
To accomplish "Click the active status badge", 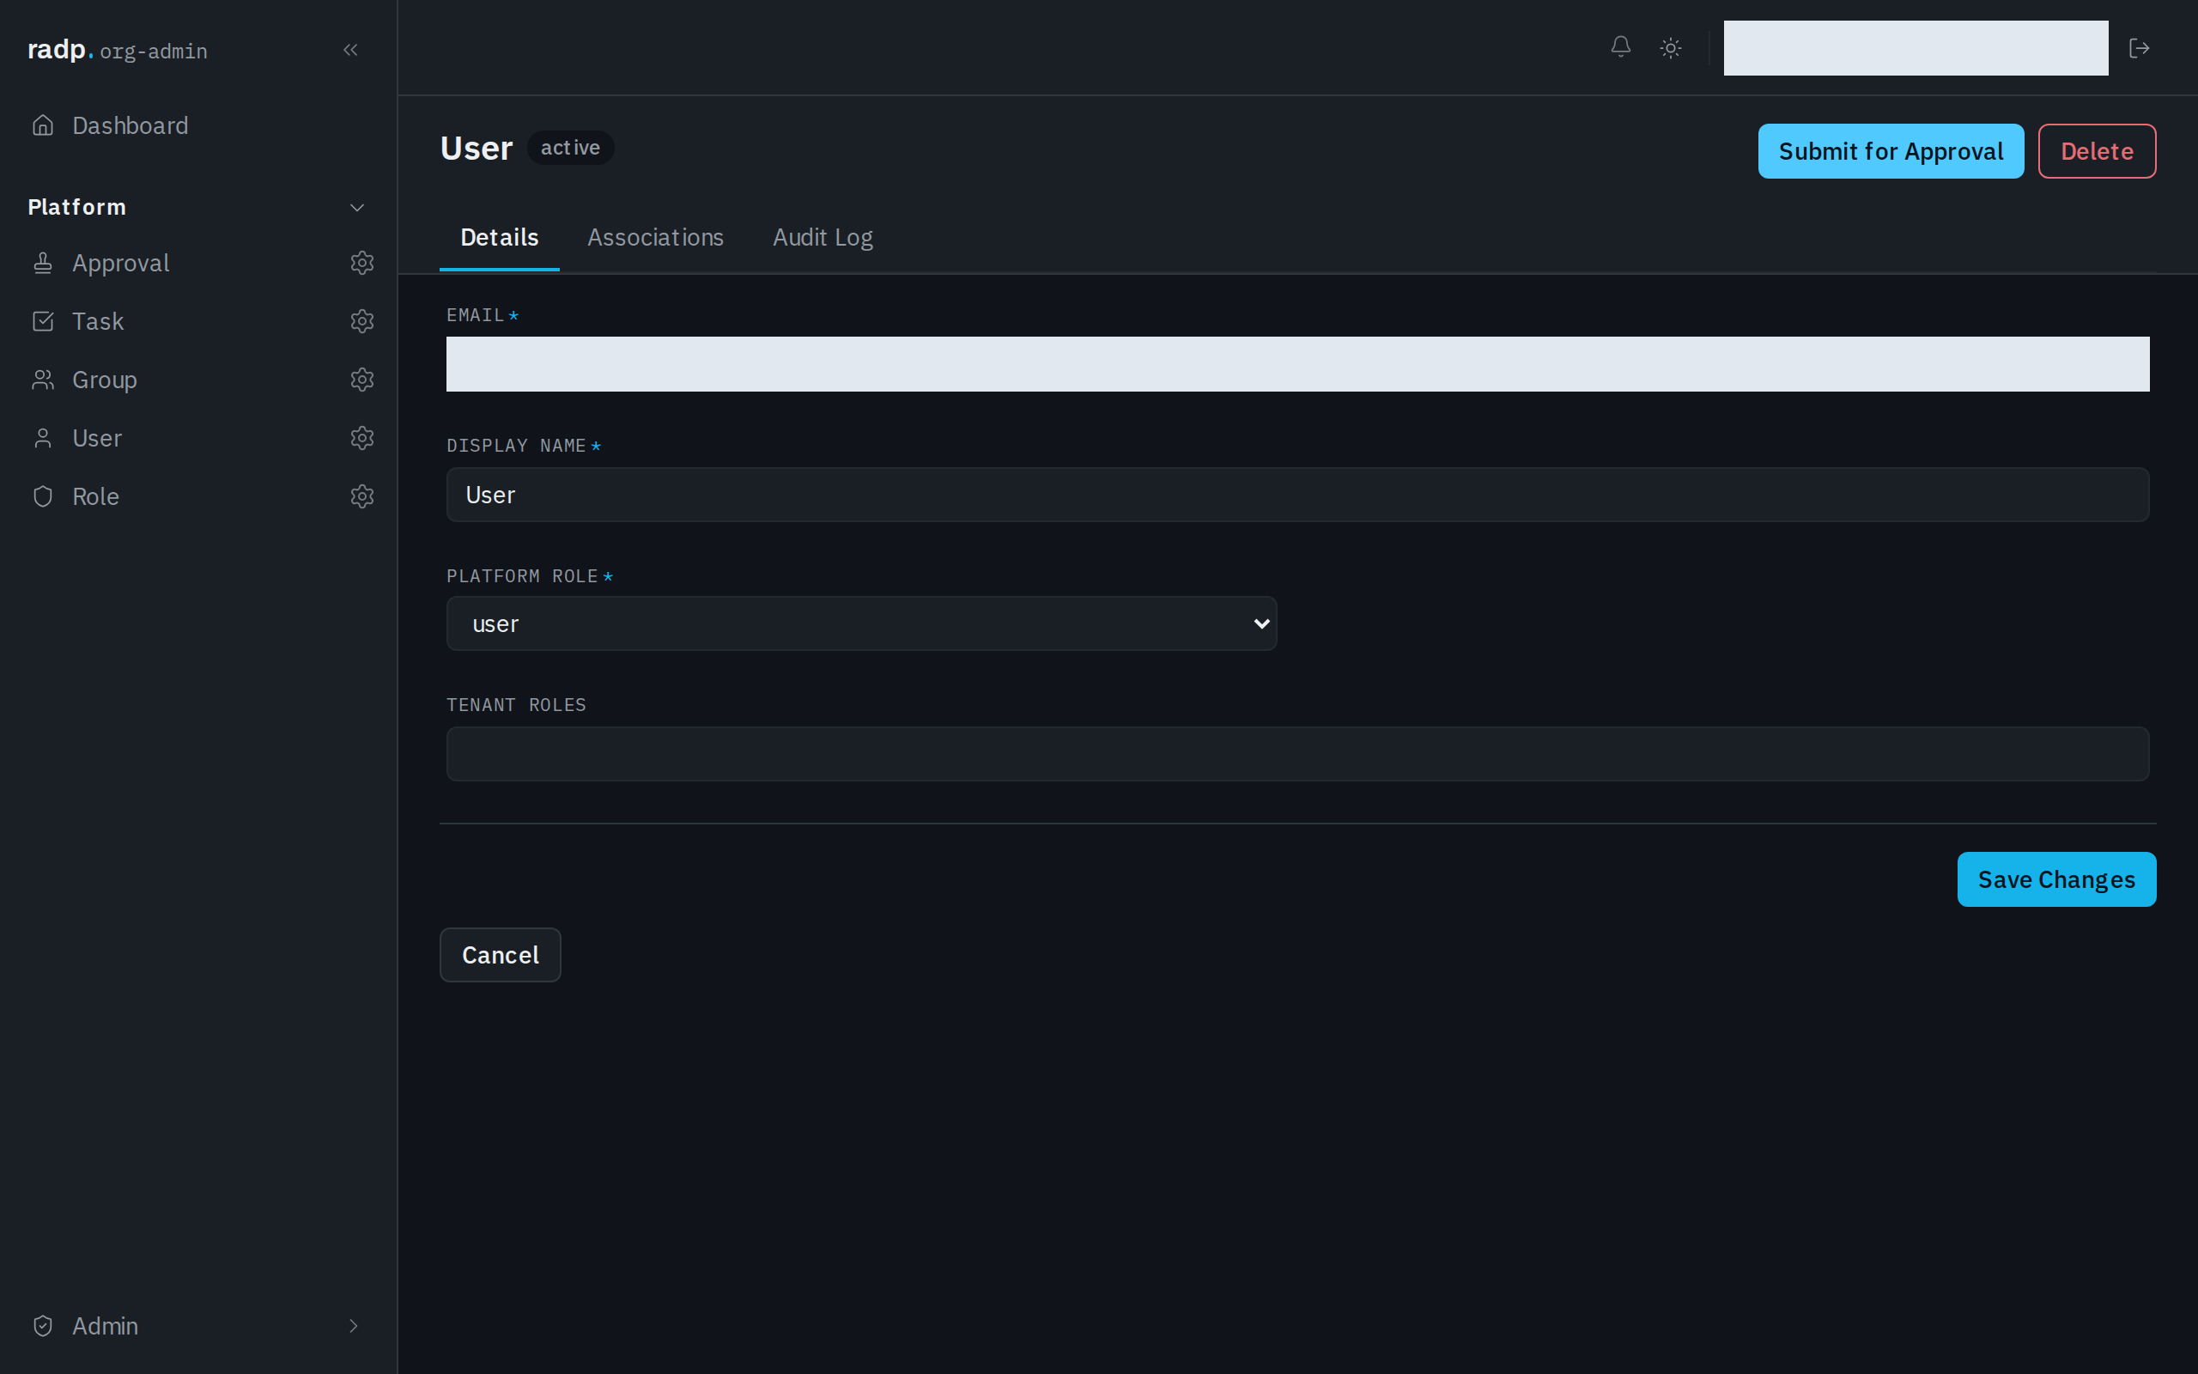I will [x=570, y=147].
